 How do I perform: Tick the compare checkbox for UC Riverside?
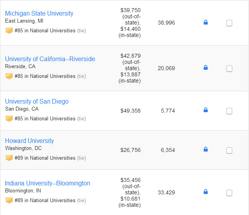coord(229,69)
